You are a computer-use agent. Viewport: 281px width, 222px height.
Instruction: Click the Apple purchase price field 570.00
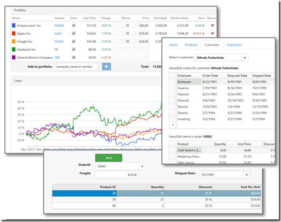point(140,33)
